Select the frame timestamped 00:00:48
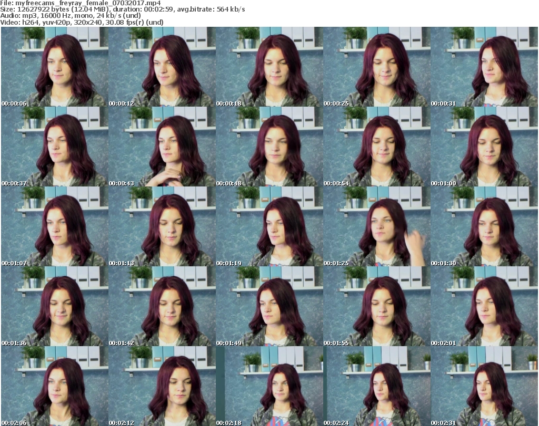This screenshot has width=539, height=426. click(269, 147)
